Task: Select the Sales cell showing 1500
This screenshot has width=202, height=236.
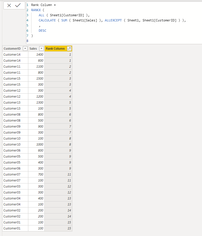Action: 36,78
